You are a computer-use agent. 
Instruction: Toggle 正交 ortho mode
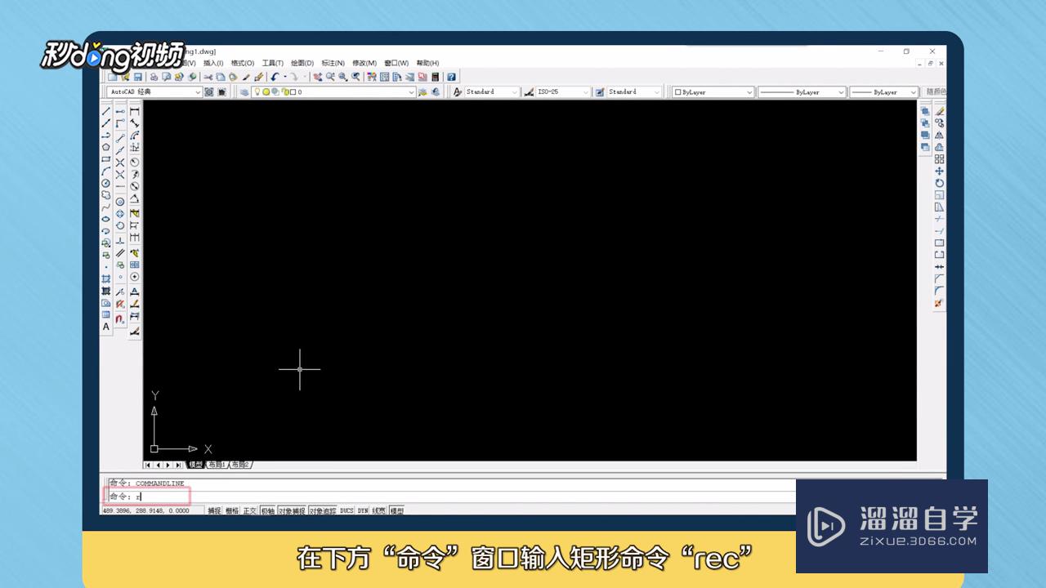click(x=250, y=510)
